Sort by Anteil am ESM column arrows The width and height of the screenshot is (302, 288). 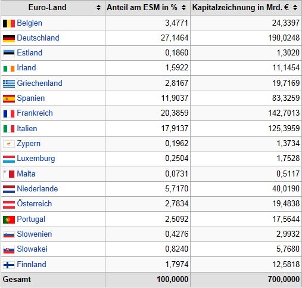pyautogui.click(x=184, y=8)
